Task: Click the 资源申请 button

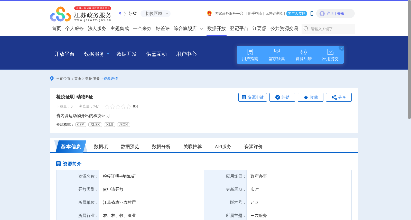Action: 253,97
